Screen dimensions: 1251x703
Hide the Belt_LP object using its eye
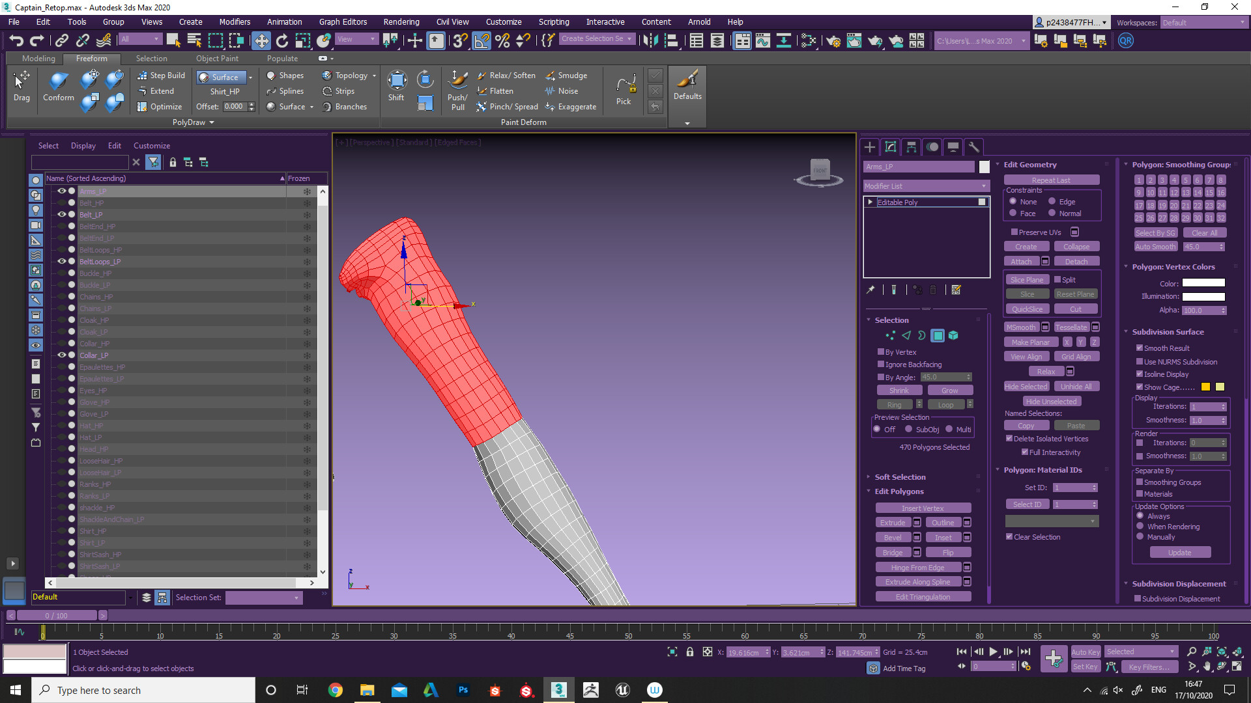62,214
